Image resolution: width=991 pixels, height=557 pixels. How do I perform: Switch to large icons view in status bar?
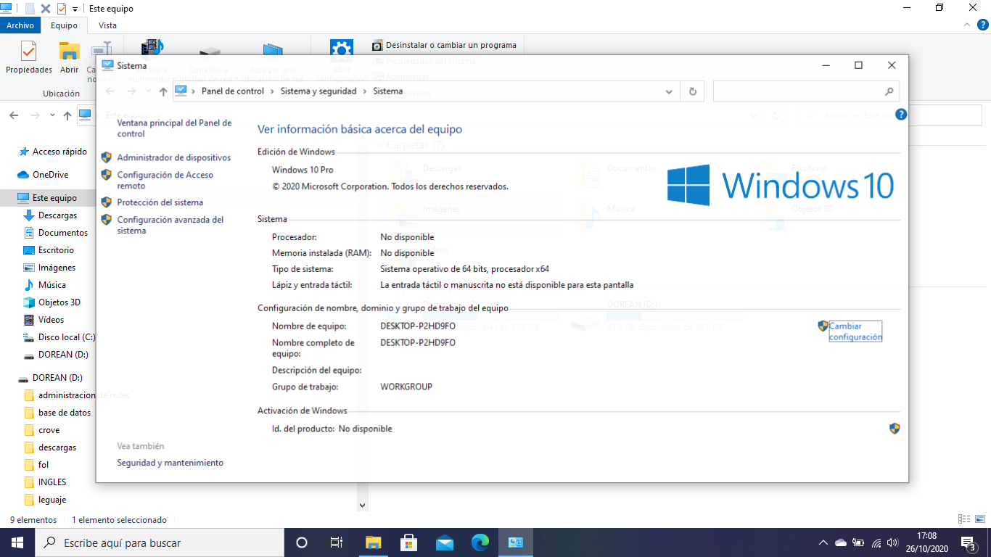[x=979, y=519]
